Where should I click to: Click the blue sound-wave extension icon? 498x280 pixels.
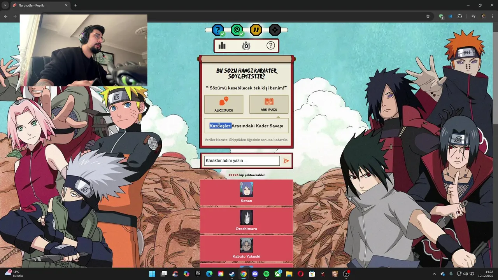450,16
